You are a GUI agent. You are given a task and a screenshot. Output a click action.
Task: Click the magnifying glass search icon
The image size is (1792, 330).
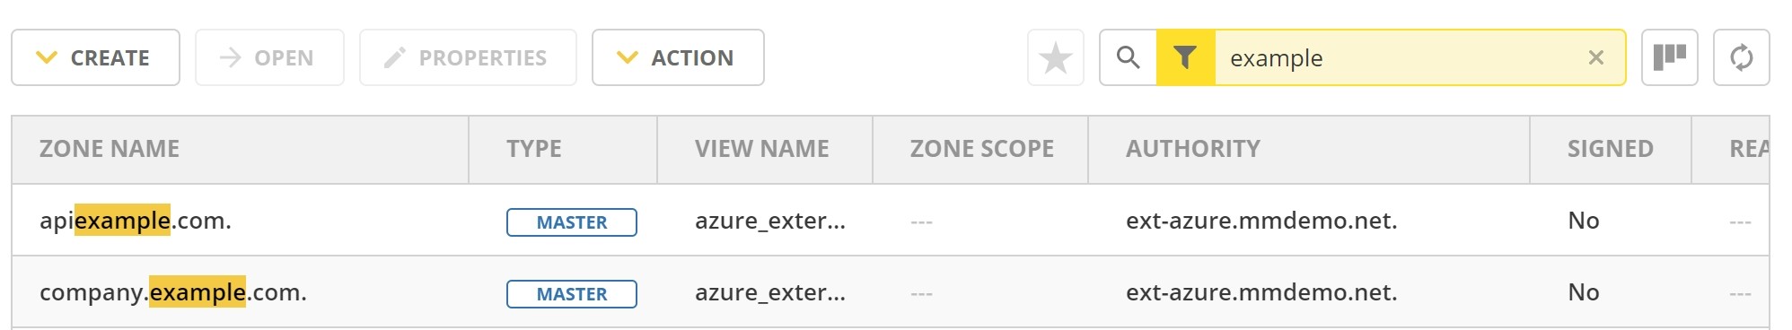click(x=1129, y=57)
